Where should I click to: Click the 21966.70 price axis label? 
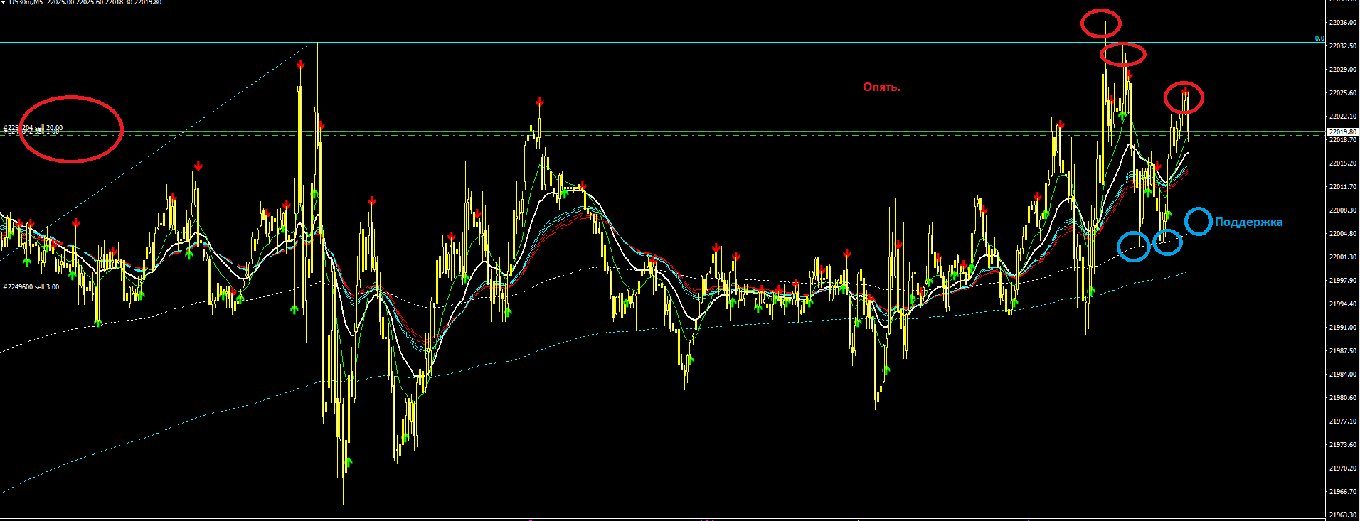point(1343,492)
